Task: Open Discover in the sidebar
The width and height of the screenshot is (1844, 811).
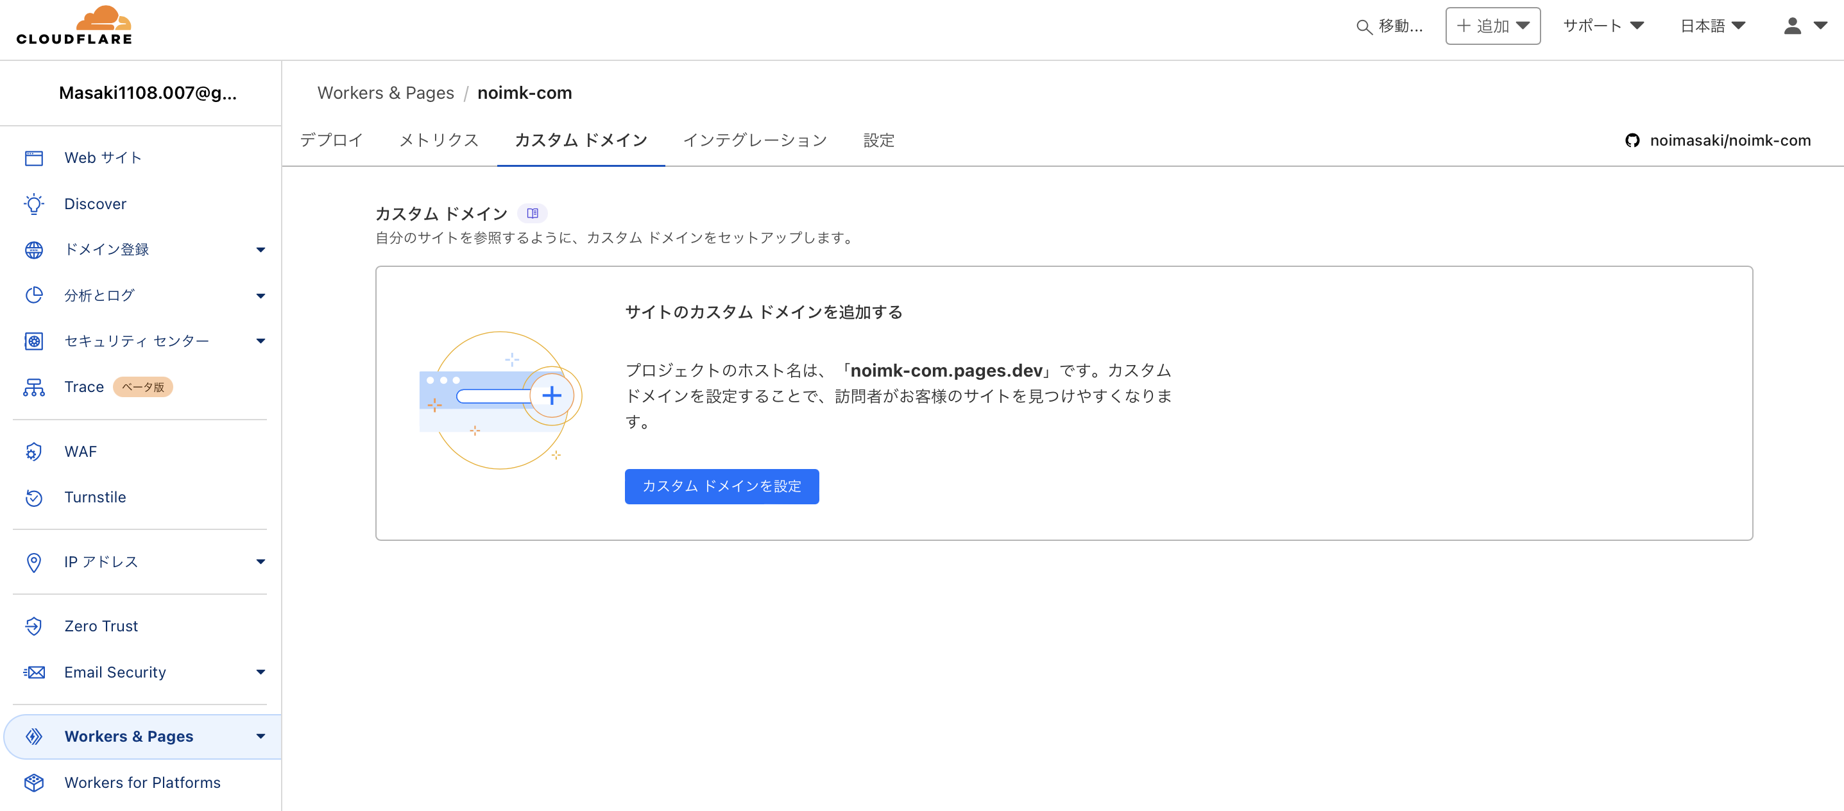Action: [x=95, y=204]
